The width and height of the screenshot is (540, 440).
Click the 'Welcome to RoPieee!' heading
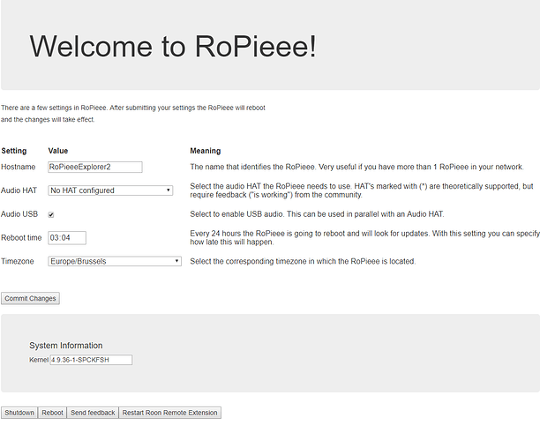pos(173,47)
